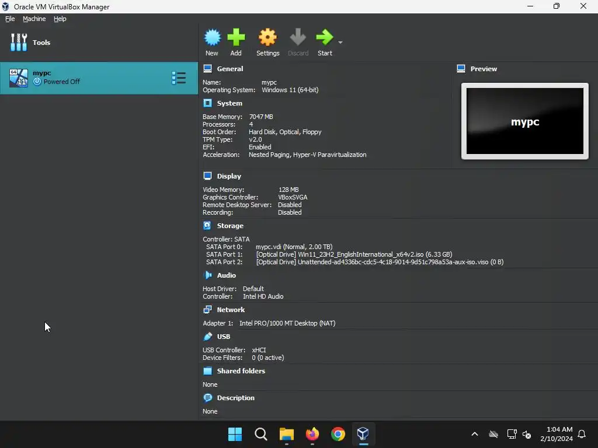Screen dimensions: 598x448
Task: Click the Powered Off status icon
Action: click(x=37, y=82)
